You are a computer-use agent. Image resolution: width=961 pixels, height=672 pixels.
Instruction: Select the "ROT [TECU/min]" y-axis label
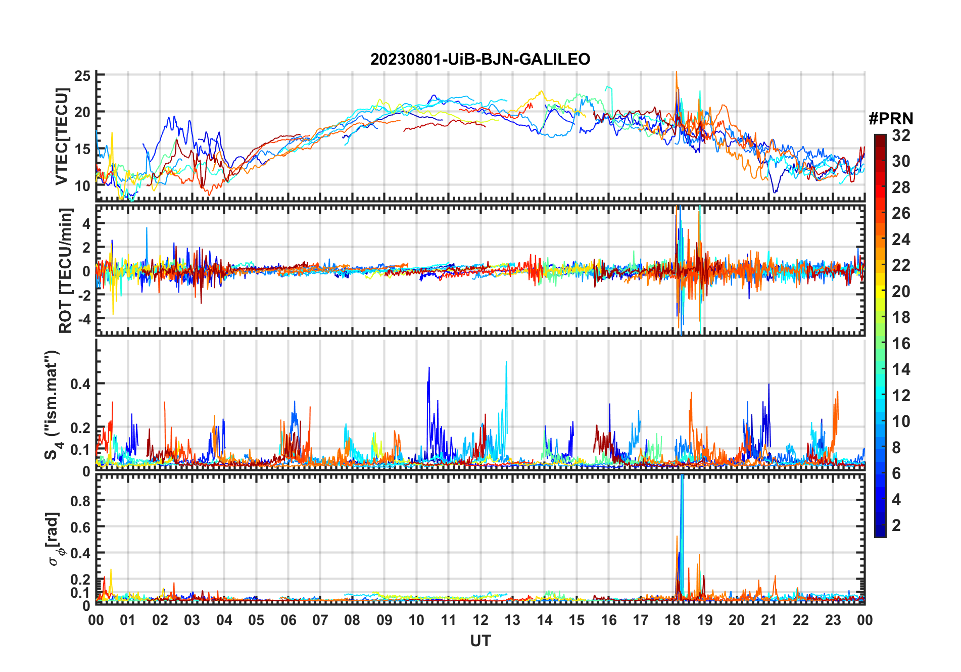click(66, 270)
